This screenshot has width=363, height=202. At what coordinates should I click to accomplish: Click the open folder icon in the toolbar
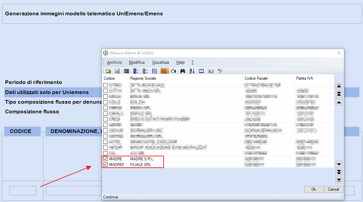point(108,71)
